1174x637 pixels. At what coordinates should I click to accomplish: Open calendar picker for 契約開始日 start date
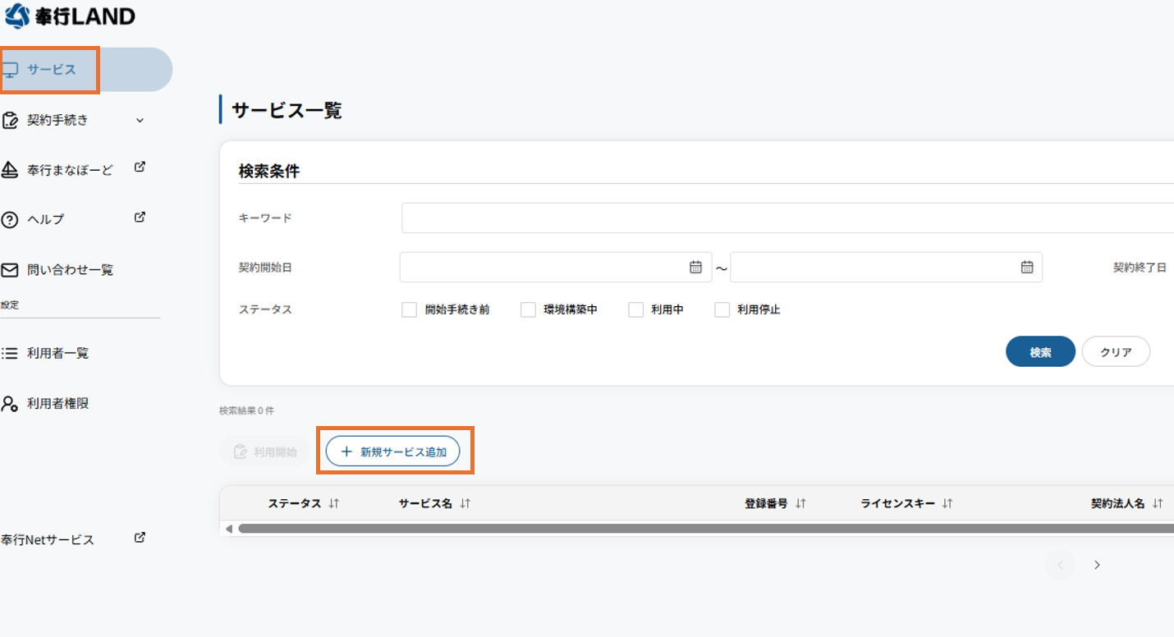695,267
